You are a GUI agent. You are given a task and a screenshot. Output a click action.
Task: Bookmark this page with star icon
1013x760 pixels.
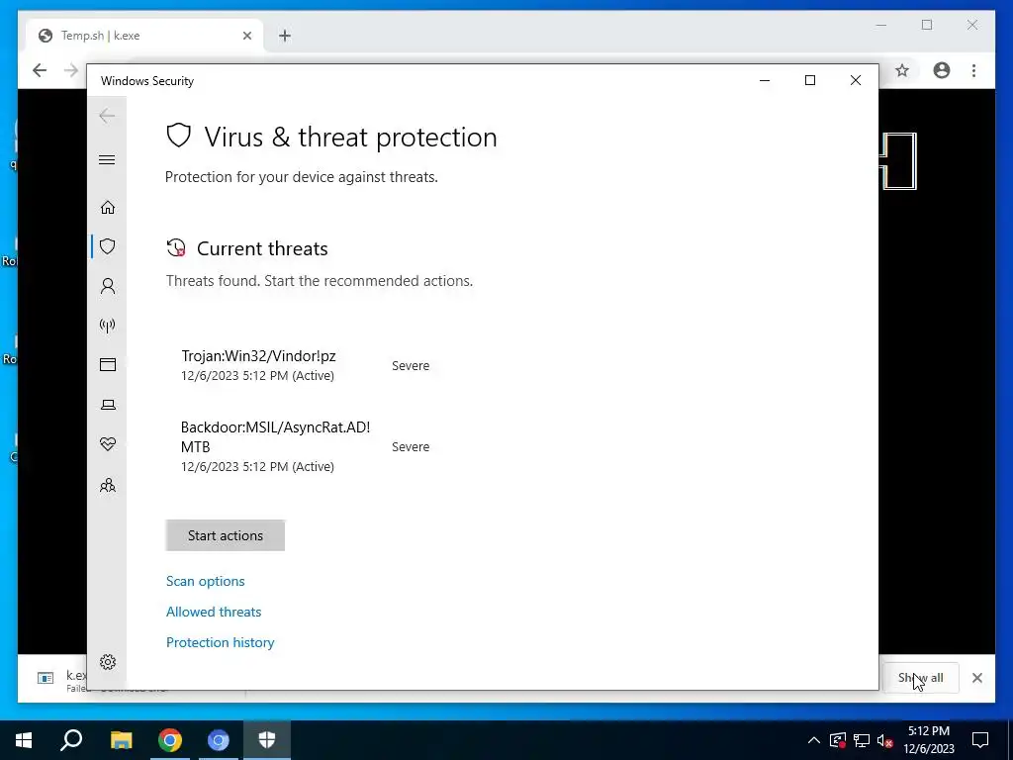[x=902, y=70]
